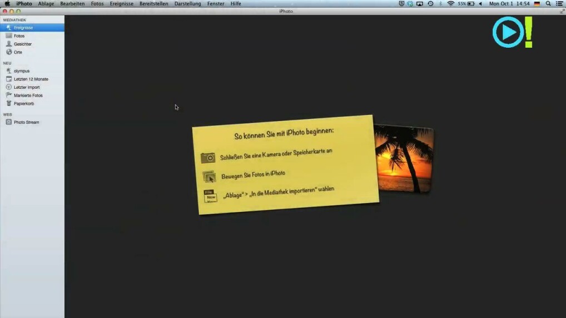Open the Darstellung menu

point(187,4)
